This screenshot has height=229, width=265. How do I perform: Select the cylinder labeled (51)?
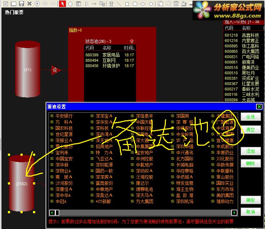click(x=28, y=69)
